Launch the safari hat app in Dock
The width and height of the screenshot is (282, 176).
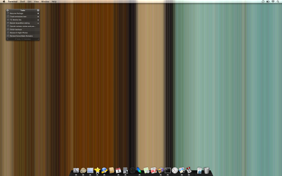83,170
